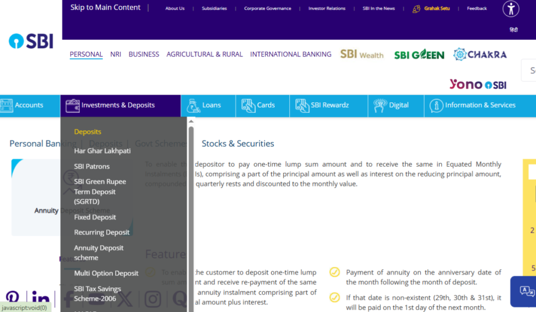This screenshot has width=536, height=312.
Task: Click the SBI logo
Action: click(31, 41)
